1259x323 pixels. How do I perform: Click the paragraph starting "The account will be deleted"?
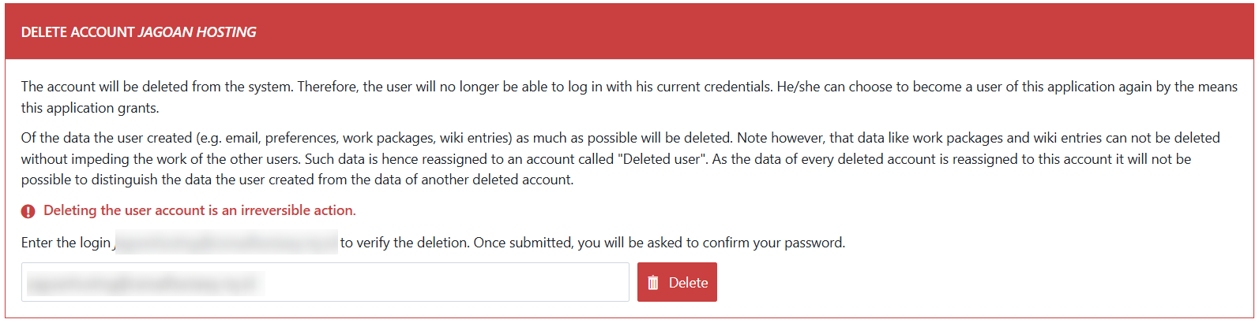point(629,97)
